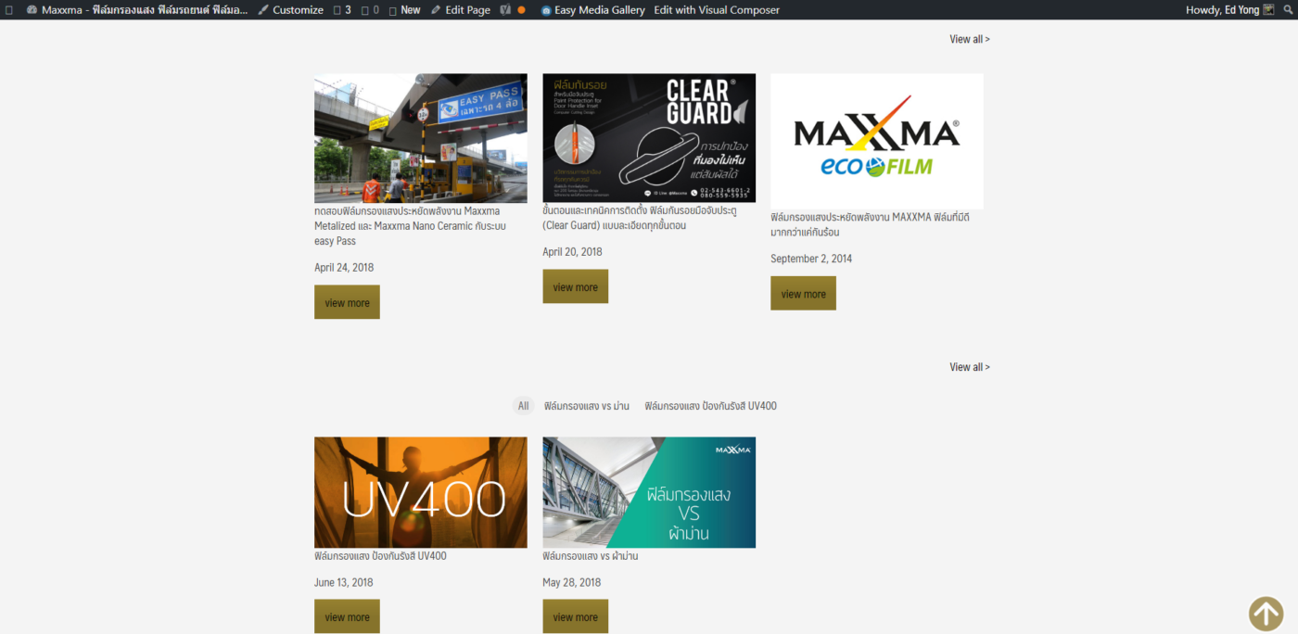This screenshot has width=1298, height=634.
Task: Click view more under May 28, 2018
Action: tap(575, 616)
